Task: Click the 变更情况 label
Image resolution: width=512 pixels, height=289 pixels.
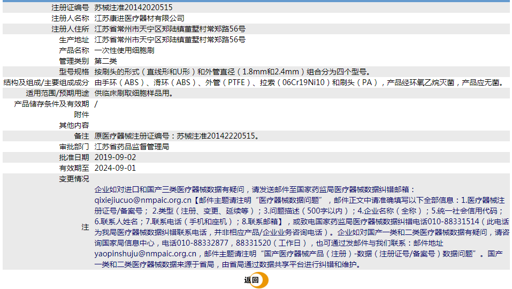Action: [x=74, y=179]
